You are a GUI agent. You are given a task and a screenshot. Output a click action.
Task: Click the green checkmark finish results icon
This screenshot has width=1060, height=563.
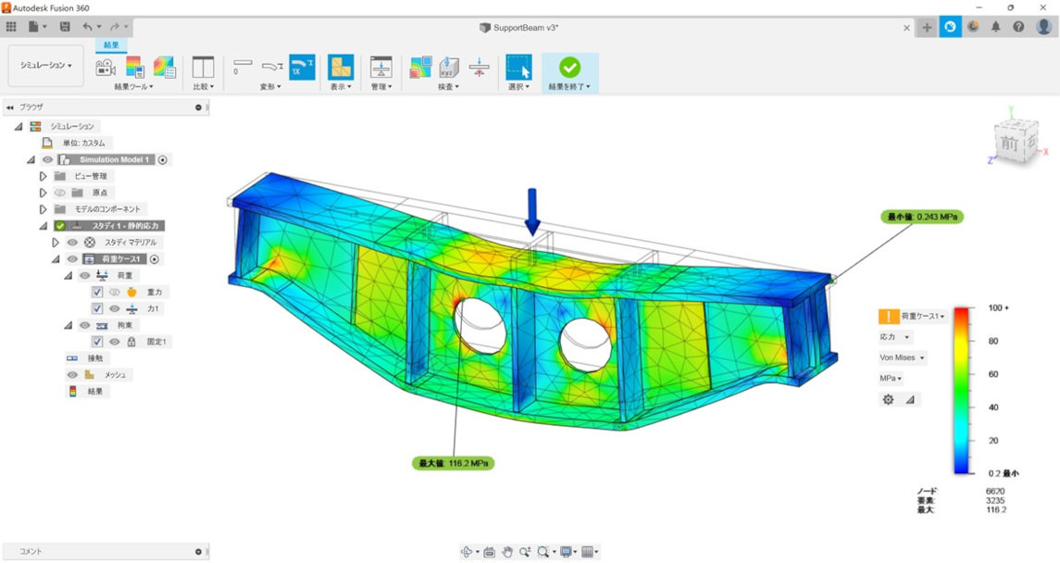(x=569, y=67)
